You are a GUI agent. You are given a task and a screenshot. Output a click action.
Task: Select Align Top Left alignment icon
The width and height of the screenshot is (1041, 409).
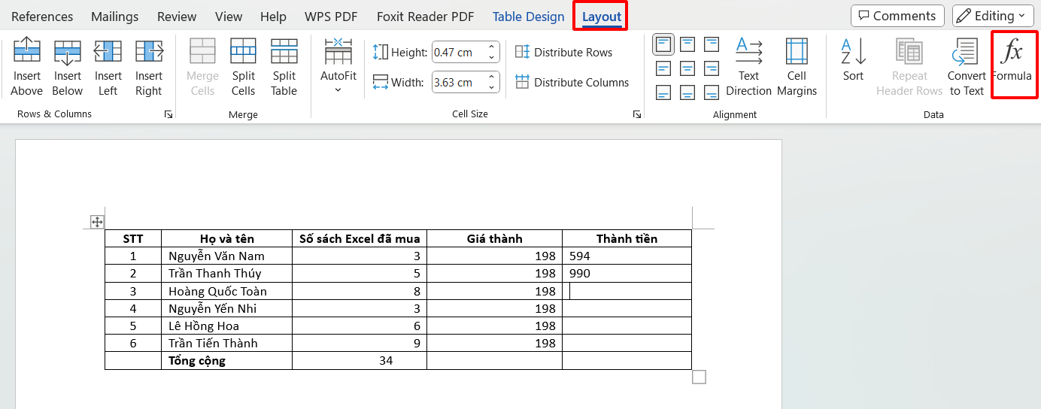(x=663, y=44)
